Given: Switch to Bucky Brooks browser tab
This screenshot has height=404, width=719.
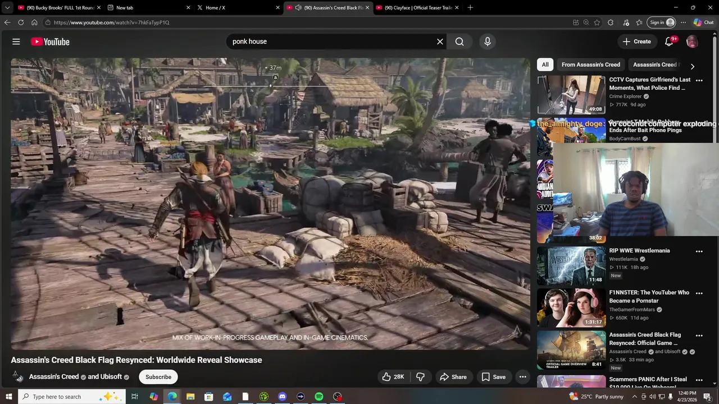Looking at the screenshot, I should (x=59, y=8).
